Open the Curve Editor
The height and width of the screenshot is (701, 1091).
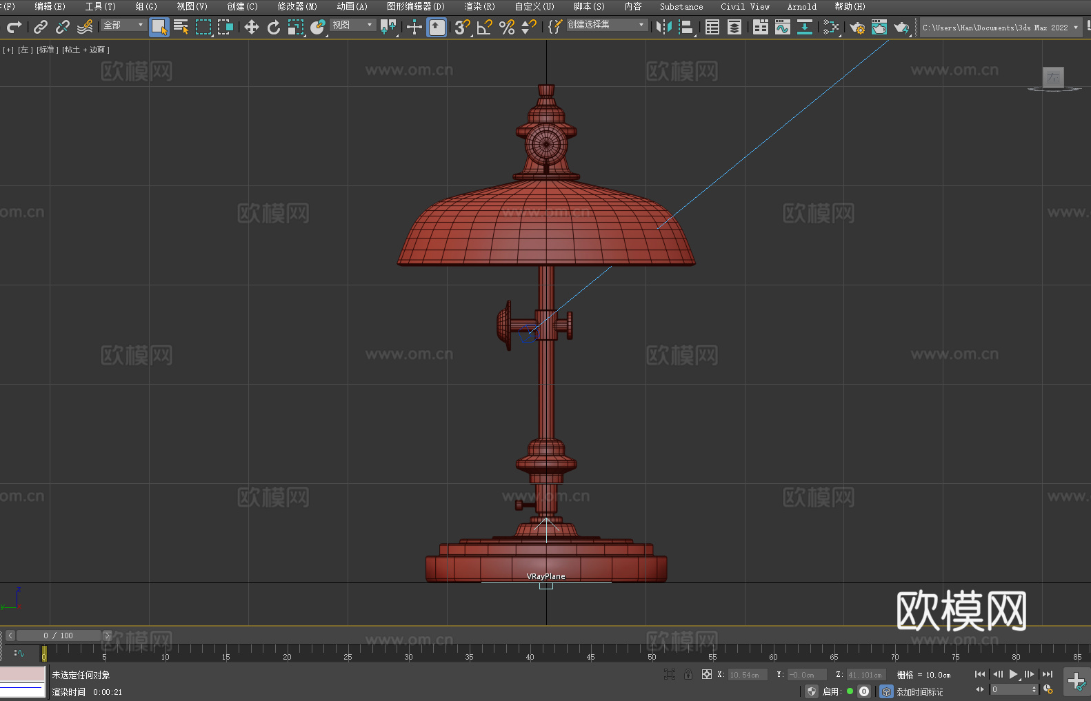click(782, 27)
